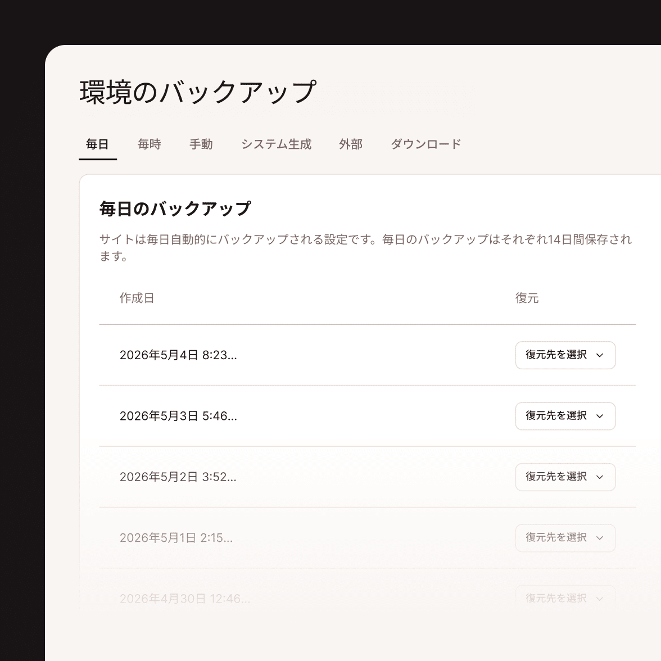Go to the システム生成 tab
661x661 pixels.
point(276,144)
